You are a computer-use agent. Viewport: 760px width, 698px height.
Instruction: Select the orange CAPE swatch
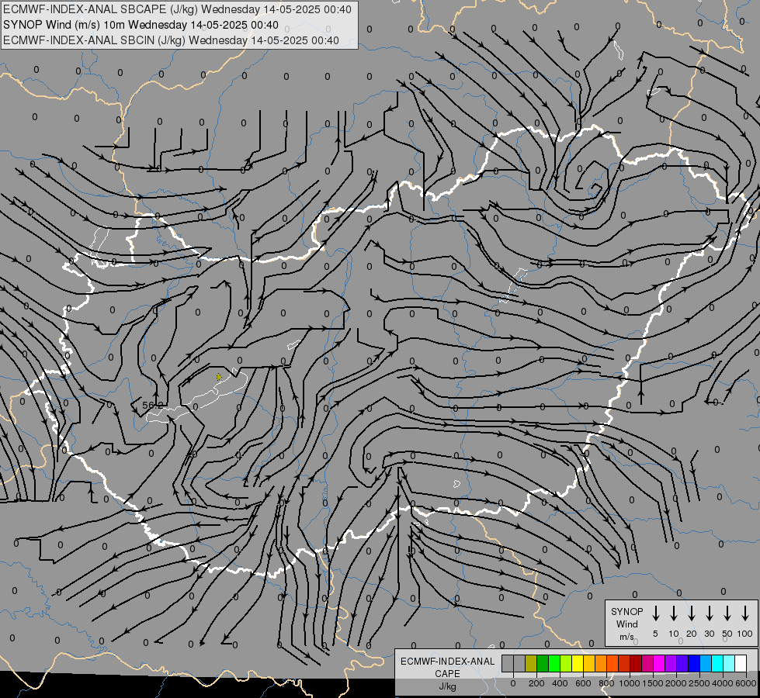click(601, 663)
